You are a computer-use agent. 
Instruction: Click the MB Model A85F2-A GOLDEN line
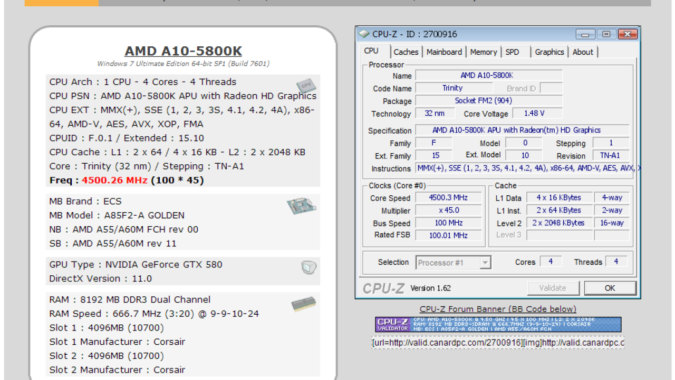pyautogui.click(x=117, y=215)
